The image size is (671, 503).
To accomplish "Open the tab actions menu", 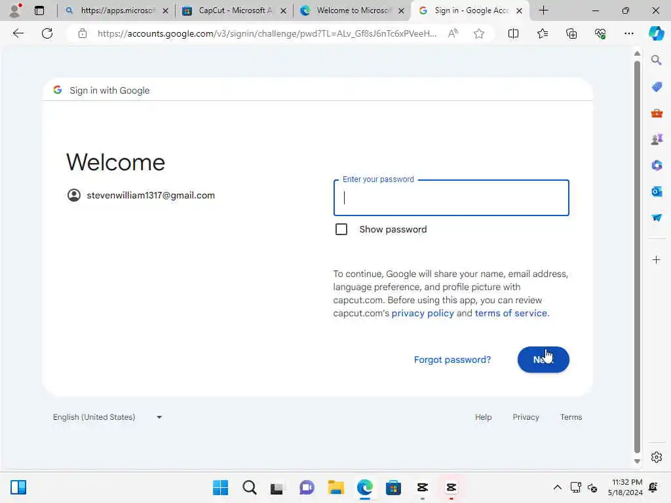I will 39,10.
